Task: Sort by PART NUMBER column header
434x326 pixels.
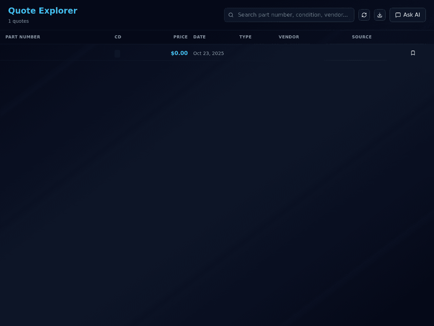Action: tap(23, 37)
